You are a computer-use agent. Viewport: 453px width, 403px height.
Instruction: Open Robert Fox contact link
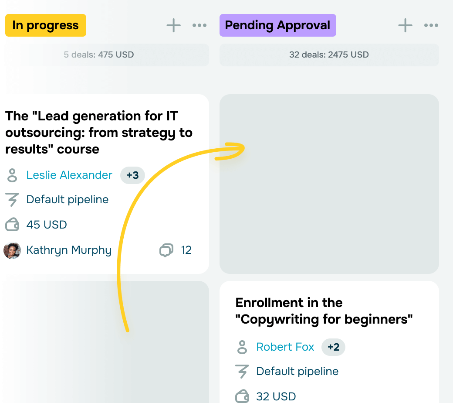285,347
